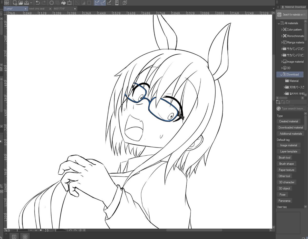Viewport: 308px width, 239px height.
Task: Select the 3D tree item
Action: click(x=287, y=68)
